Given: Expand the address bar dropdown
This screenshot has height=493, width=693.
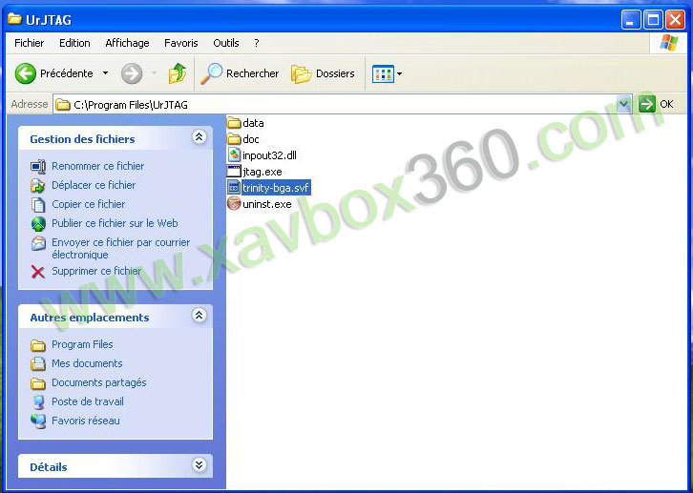Looking at the screenshot, I should (x=623, y=105).
